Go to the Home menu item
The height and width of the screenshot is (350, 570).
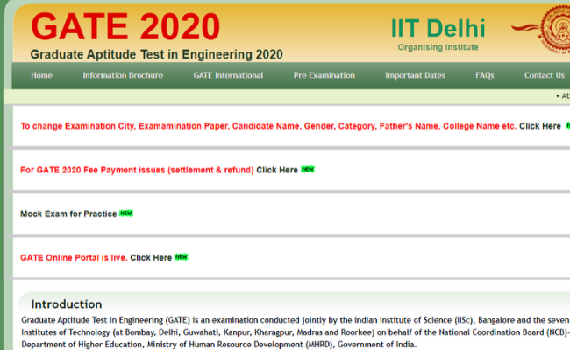[x=41, y=75]
